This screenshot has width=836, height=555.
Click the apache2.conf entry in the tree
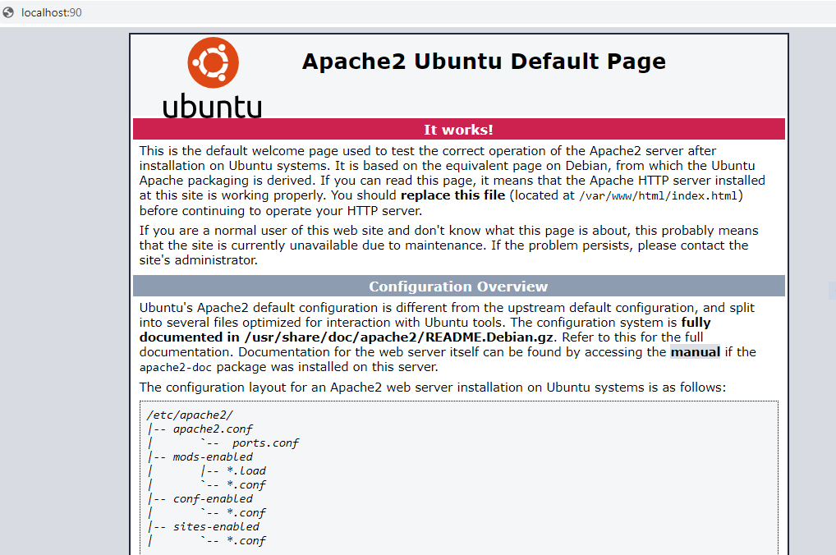tap(213, 429)
